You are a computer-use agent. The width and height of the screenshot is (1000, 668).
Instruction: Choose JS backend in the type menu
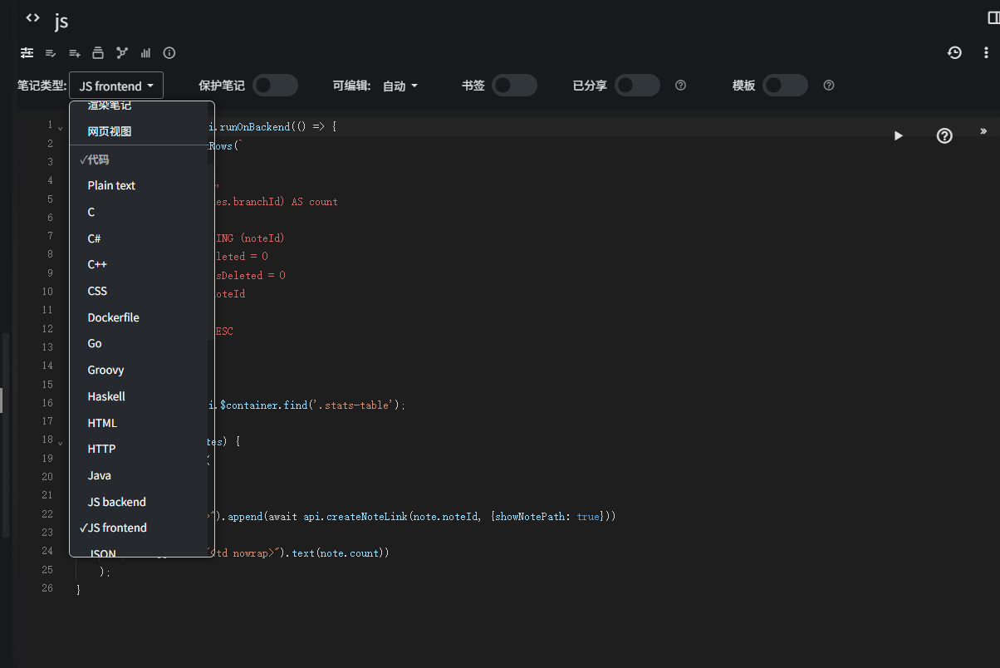tap(117, 502)
